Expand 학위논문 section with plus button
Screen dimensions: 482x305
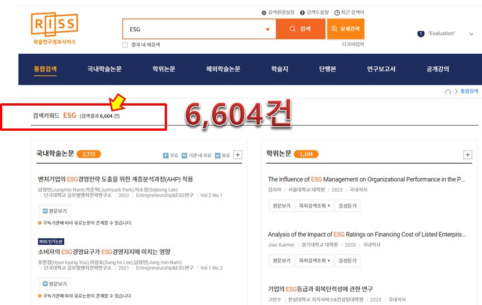[x=467, y=155]
